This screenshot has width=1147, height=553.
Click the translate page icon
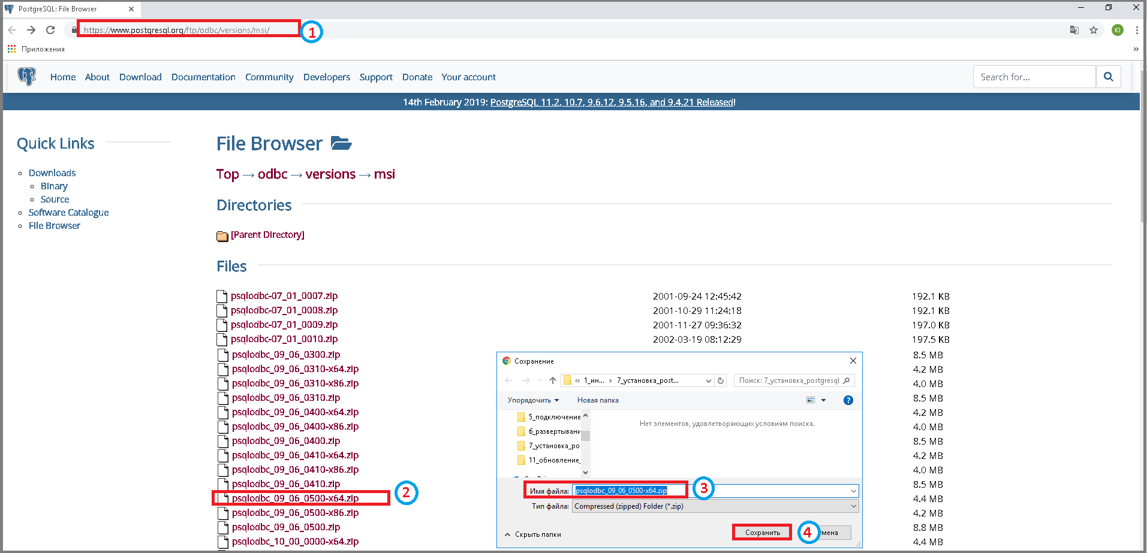(x=1074, y=30)
